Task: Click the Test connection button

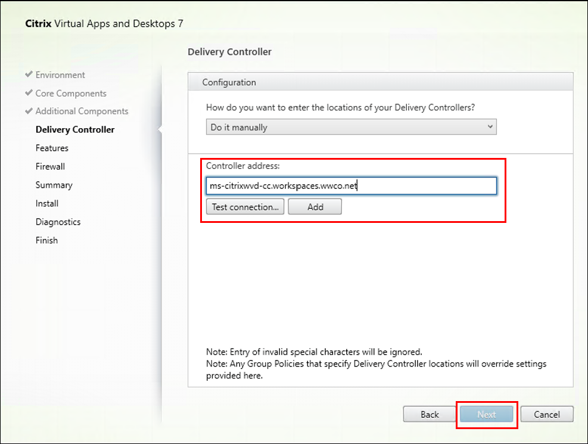Action: point(245,207)
